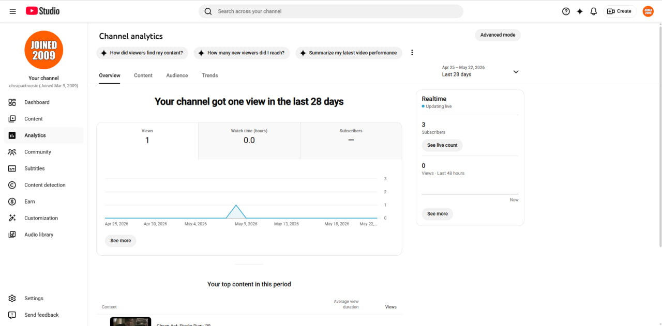Open Dashboard in the sidebar
The image size is (662, 326).
click(x=44, y=102)
